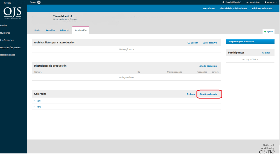Screen dimensions: 280x154
Task: Go to the Envío tab
Action: (x=37, y=30)
